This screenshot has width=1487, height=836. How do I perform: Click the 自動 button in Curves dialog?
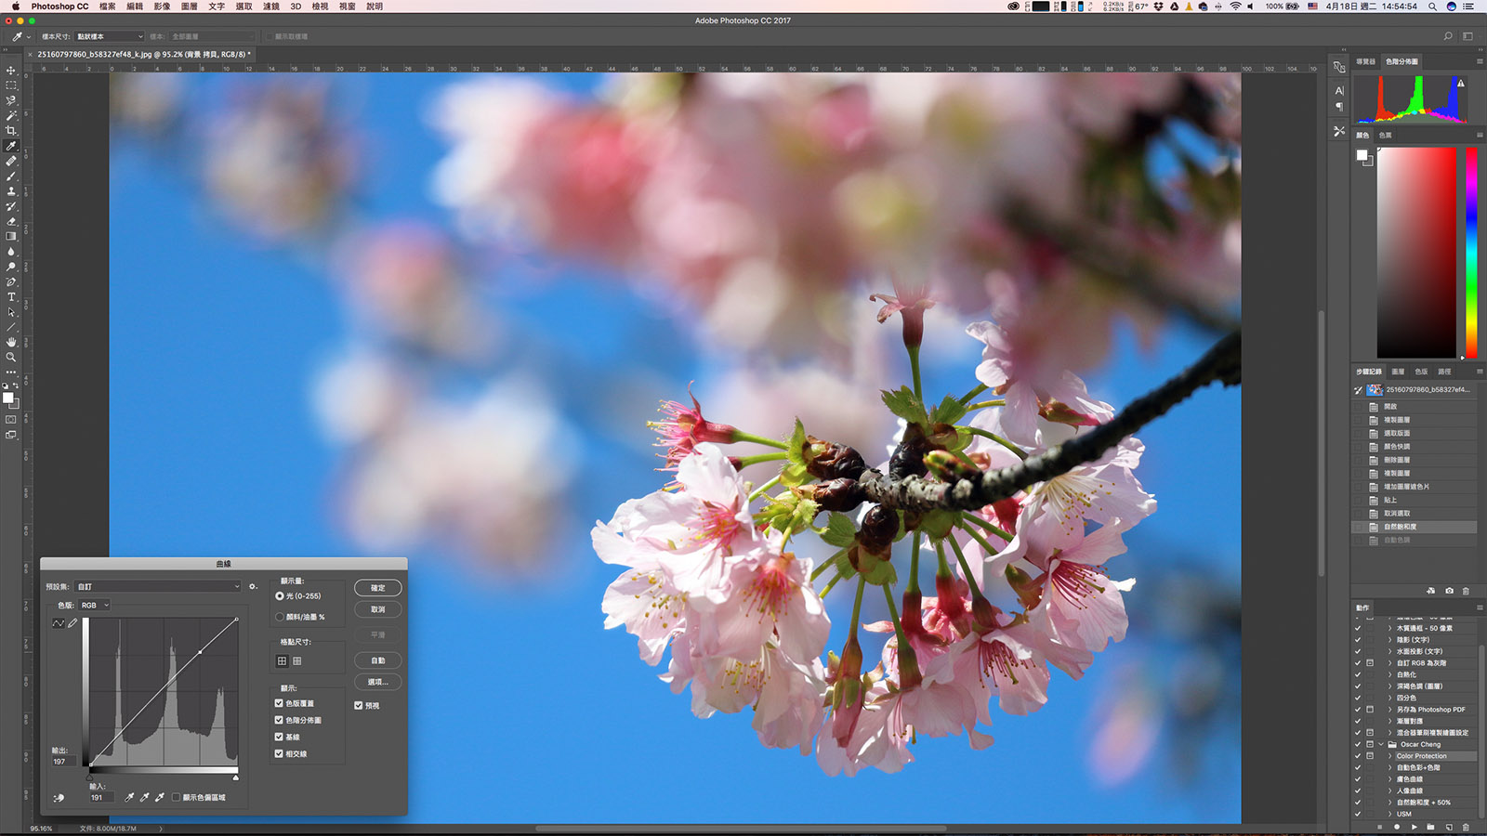pyautogui.click(x=377, y=660)
